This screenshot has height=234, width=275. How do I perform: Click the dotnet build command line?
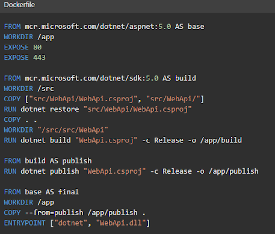123,141
